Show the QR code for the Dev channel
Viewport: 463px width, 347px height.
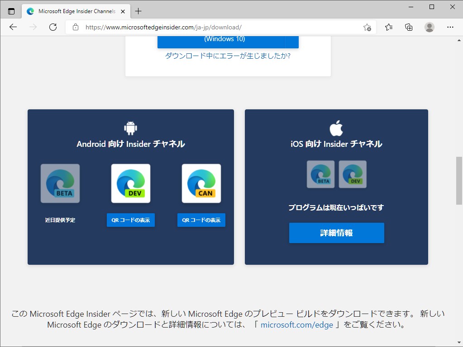[x=130, y=220]
